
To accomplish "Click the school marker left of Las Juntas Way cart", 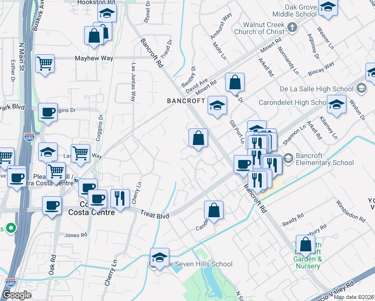I will (x=48, y=152).
